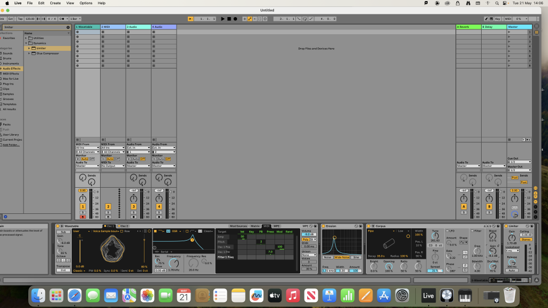Stop playback with the Stop button
Image resolution: width=548 pixels, height=308 pixels.
[x=229, y=19]
